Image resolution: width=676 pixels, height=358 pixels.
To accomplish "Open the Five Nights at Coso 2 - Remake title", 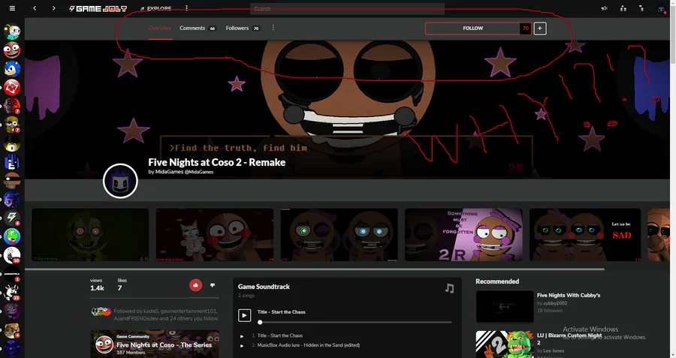I will tap(217, 162).
